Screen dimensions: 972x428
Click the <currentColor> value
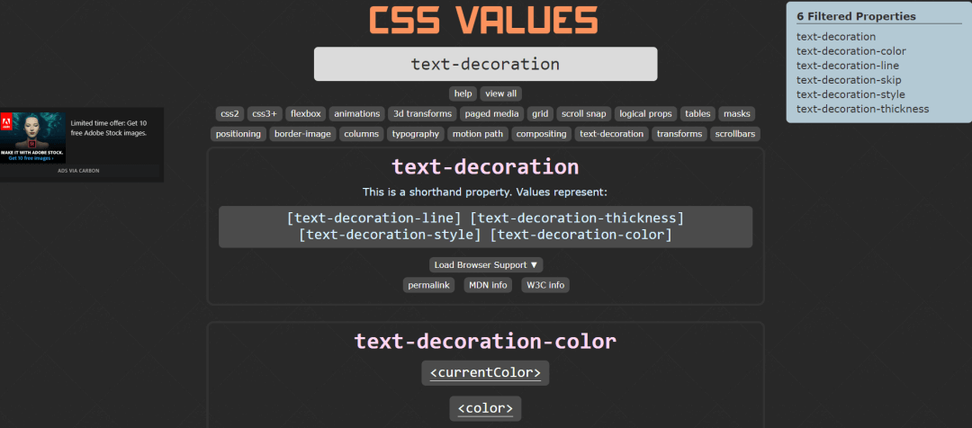485,373
